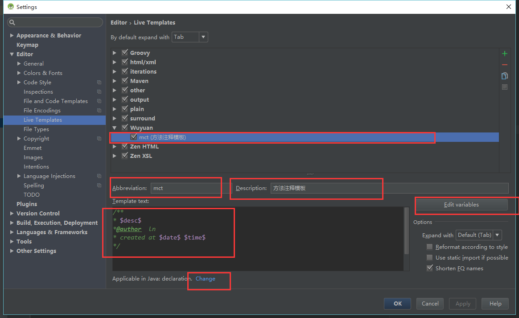Expand Tools section in sidebar

click(x=12, y=241)
